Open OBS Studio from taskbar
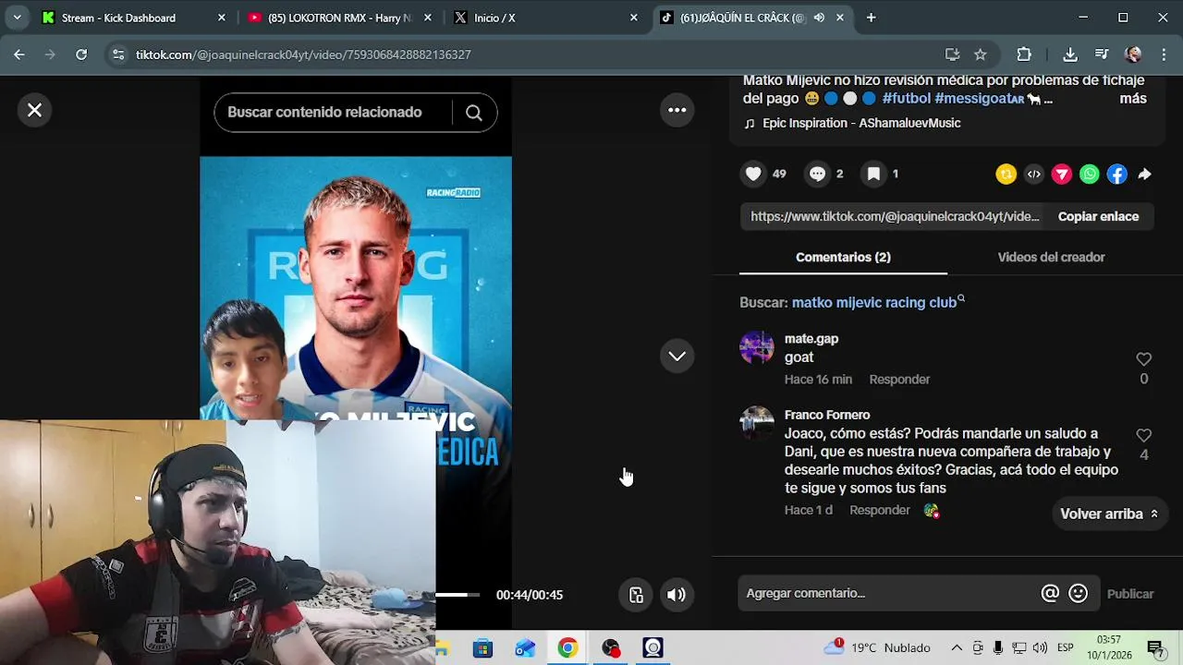Screen dimensions: 1183x665 610,647
